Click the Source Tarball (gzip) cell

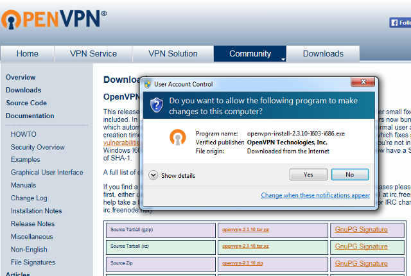point(161,230)
